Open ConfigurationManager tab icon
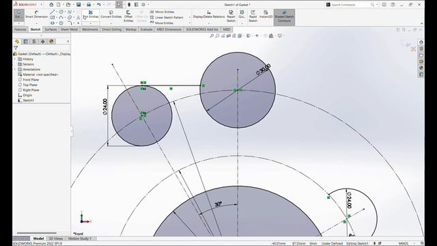The width and height of the screenshot is (437, 246). (34, 41)
